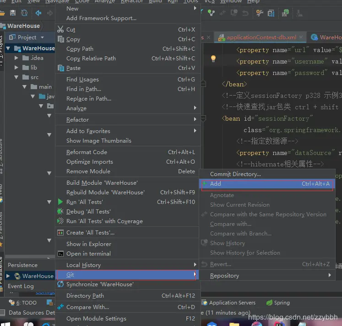Open the Local History submenu

point(127,265)
